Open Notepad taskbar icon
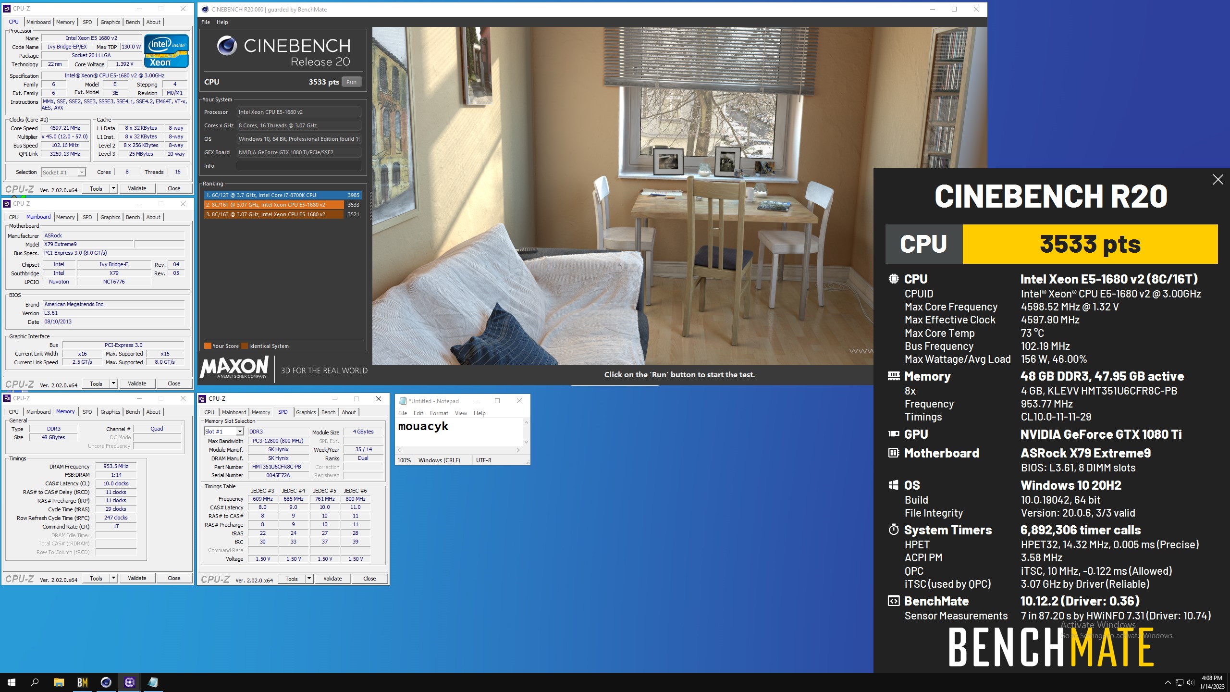 153,682
